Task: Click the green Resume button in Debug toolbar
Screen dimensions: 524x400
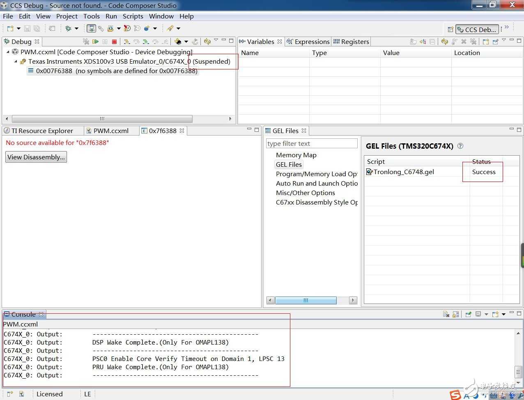Action: pyautogui.click(x=96, y=41)
